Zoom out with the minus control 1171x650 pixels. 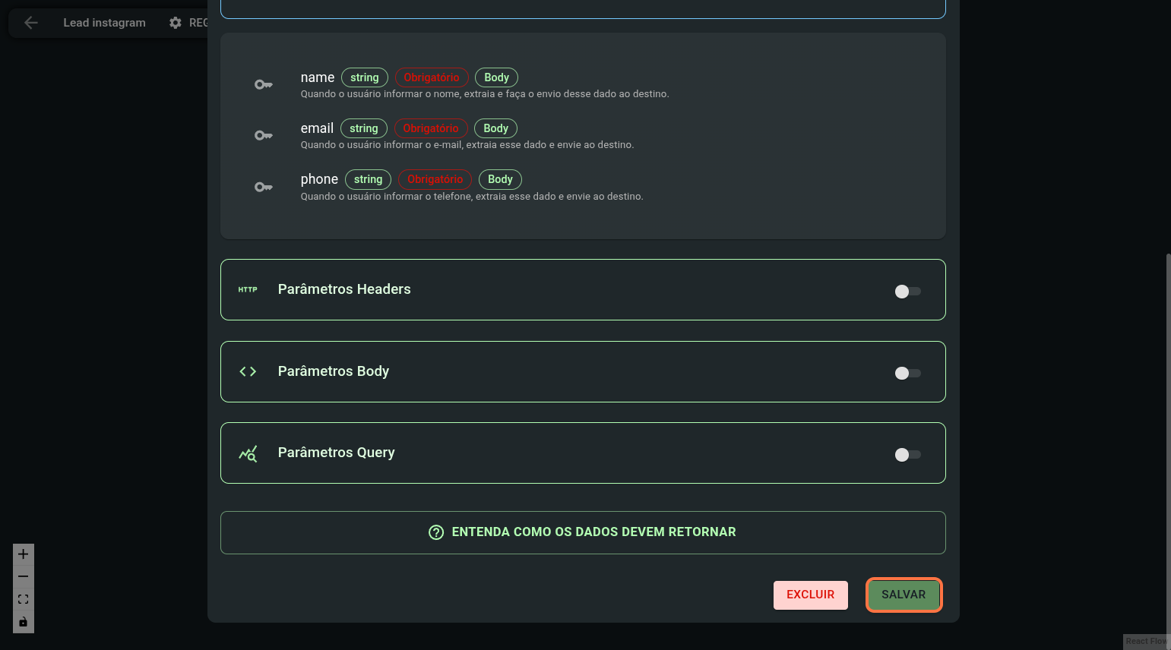(24, 576)
